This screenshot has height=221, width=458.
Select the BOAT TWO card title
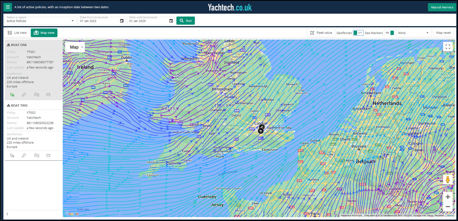[x=19, y=105]
